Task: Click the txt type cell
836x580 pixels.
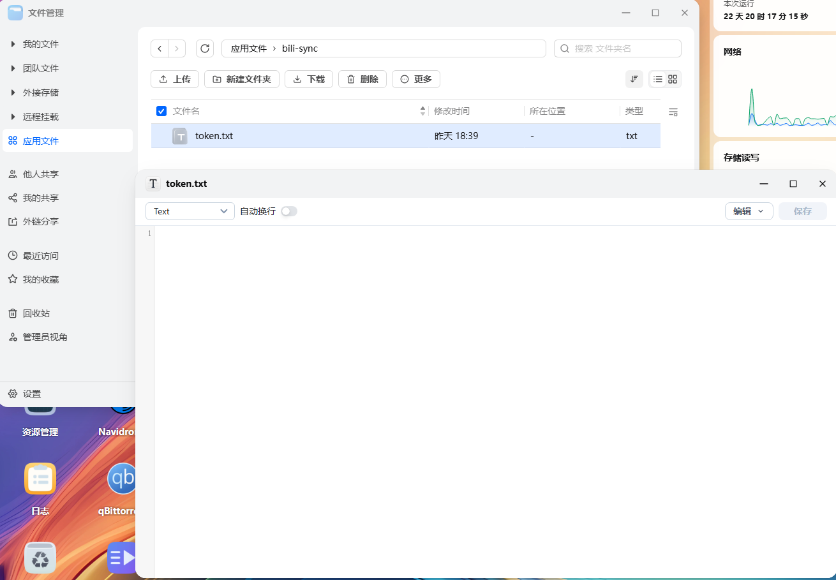Action: pyautogui.click(x=632, y=136)
